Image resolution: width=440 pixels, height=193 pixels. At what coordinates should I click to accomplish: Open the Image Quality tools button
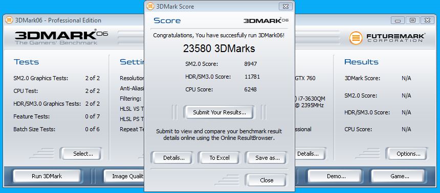124,176
